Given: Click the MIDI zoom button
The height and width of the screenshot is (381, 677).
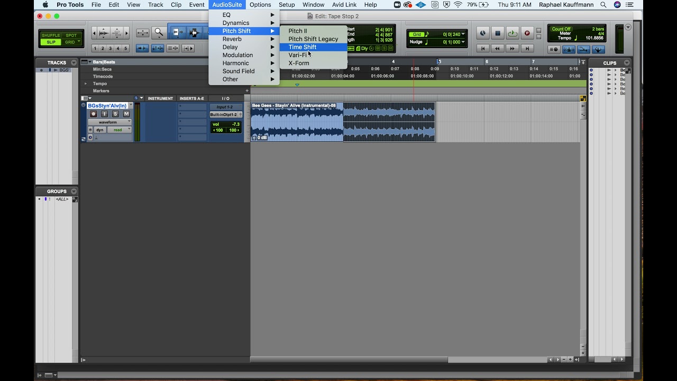Looking at the screenshot, I should [x=116, y=33].
